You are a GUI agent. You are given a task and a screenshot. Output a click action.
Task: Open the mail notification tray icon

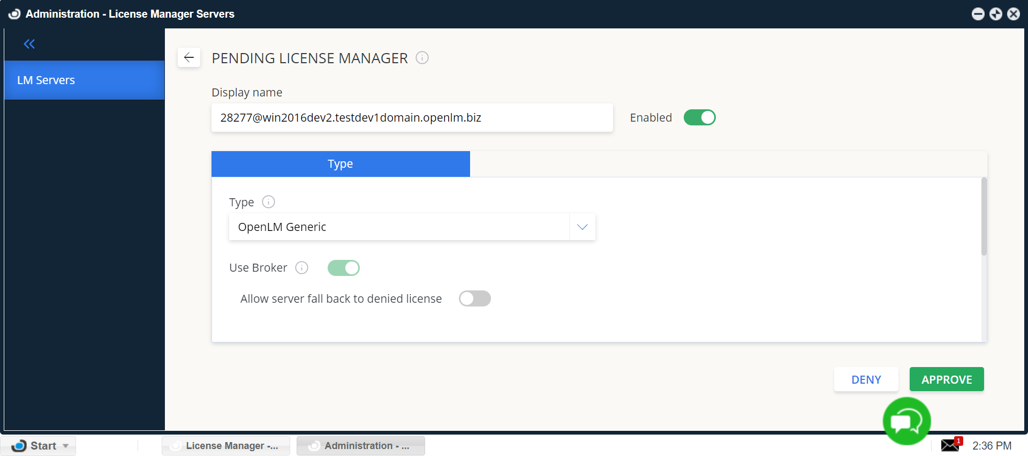click(x=950, y=445)
